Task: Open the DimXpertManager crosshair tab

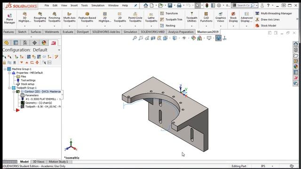Action: [34, 43]
